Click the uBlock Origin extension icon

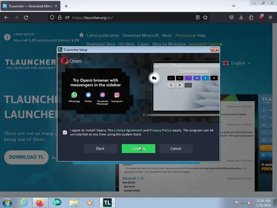tap(261, 17)
